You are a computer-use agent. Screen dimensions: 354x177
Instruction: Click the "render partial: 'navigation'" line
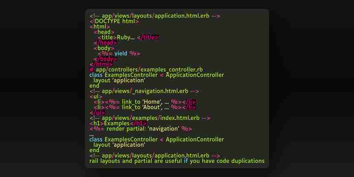pyautogui.click(x=141, y=129)
